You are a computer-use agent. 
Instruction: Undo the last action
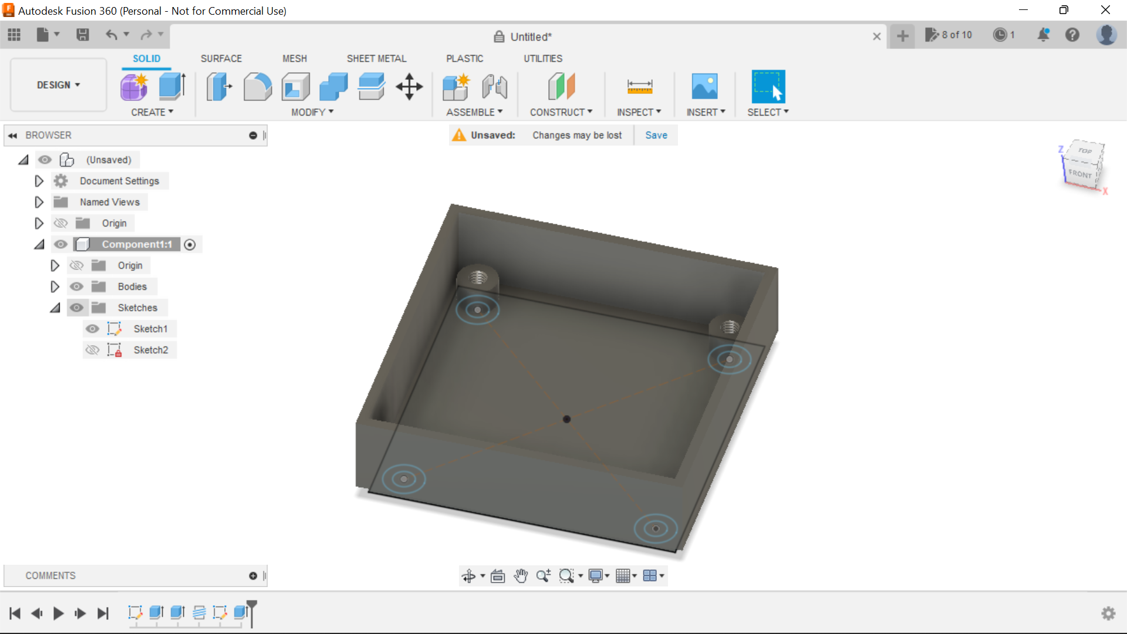click(111, 35)
